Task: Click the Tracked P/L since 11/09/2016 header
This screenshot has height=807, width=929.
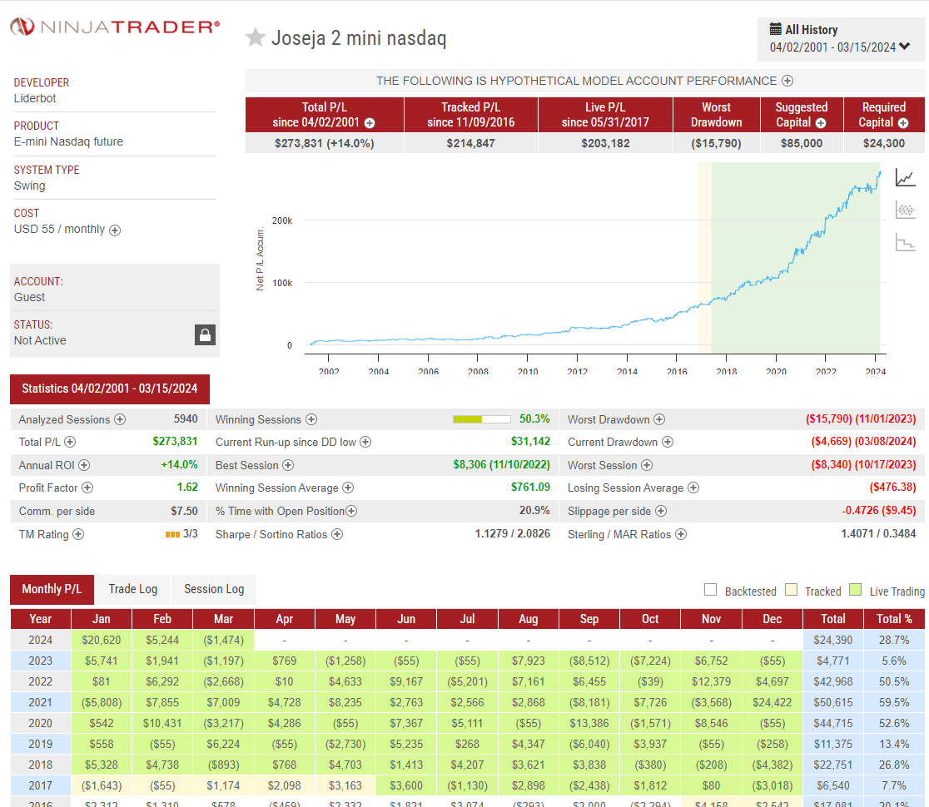Action: [471, 115]
